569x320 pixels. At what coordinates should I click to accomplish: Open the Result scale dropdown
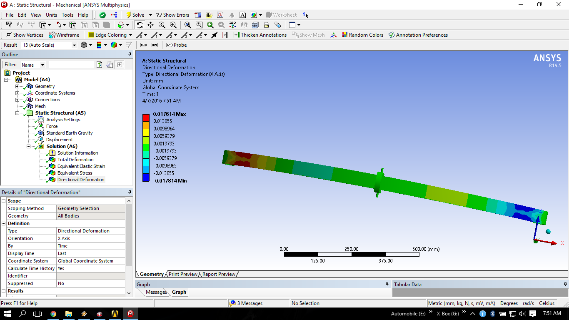(74, 45)
